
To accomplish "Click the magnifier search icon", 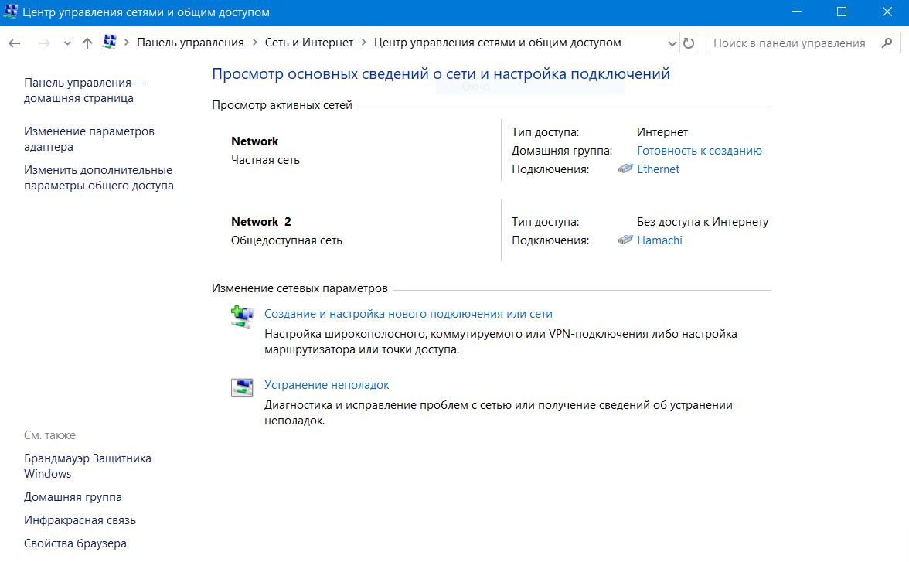I will click(887, 43).
